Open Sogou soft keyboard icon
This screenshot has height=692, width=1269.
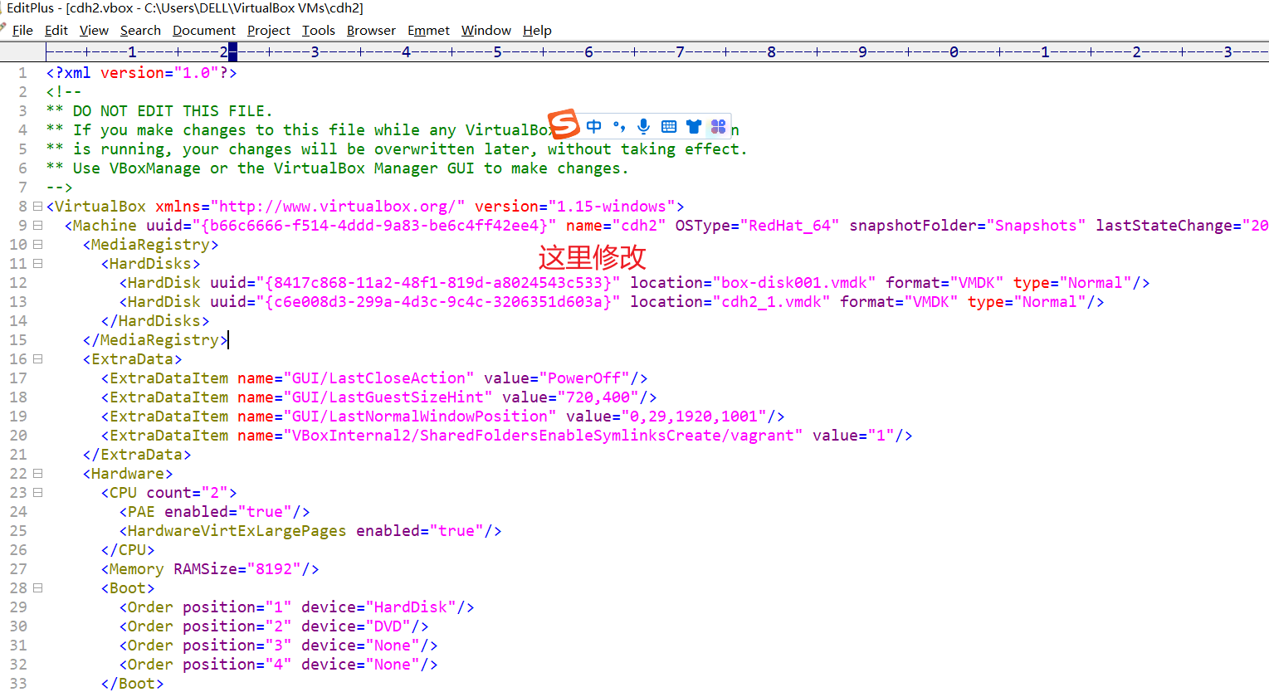(x=669, y=127)
